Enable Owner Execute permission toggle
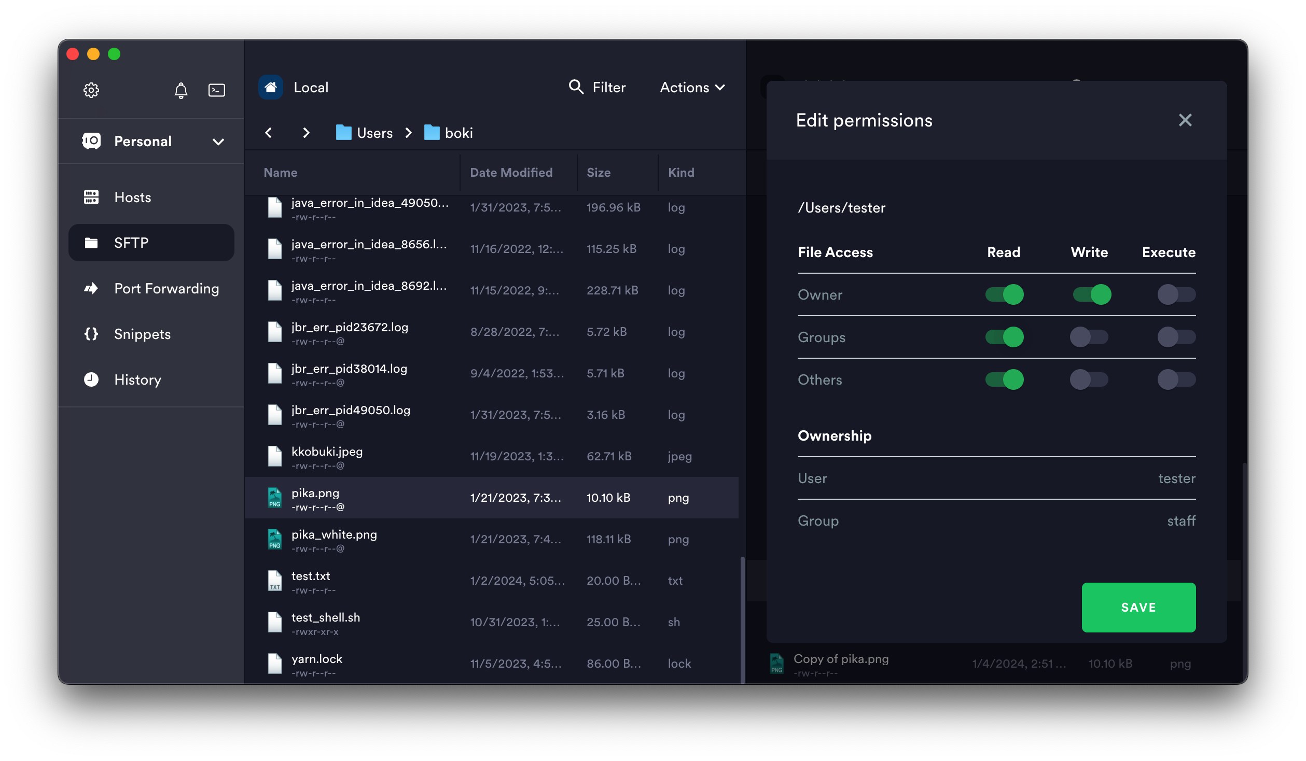The height and width of the screenshot is (761, 1306). (x=1176, y=294)
